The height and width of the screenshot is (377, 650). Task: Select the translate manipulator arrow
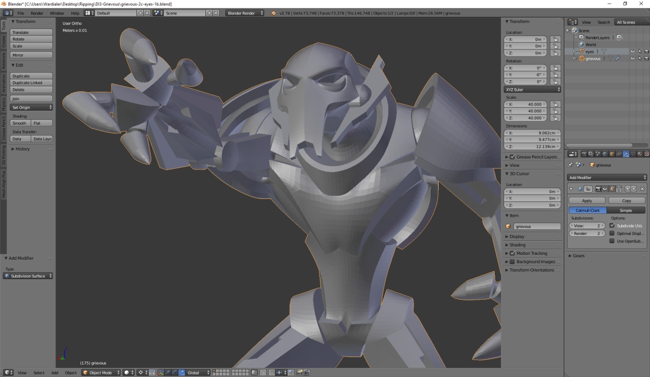pos(168,373)
